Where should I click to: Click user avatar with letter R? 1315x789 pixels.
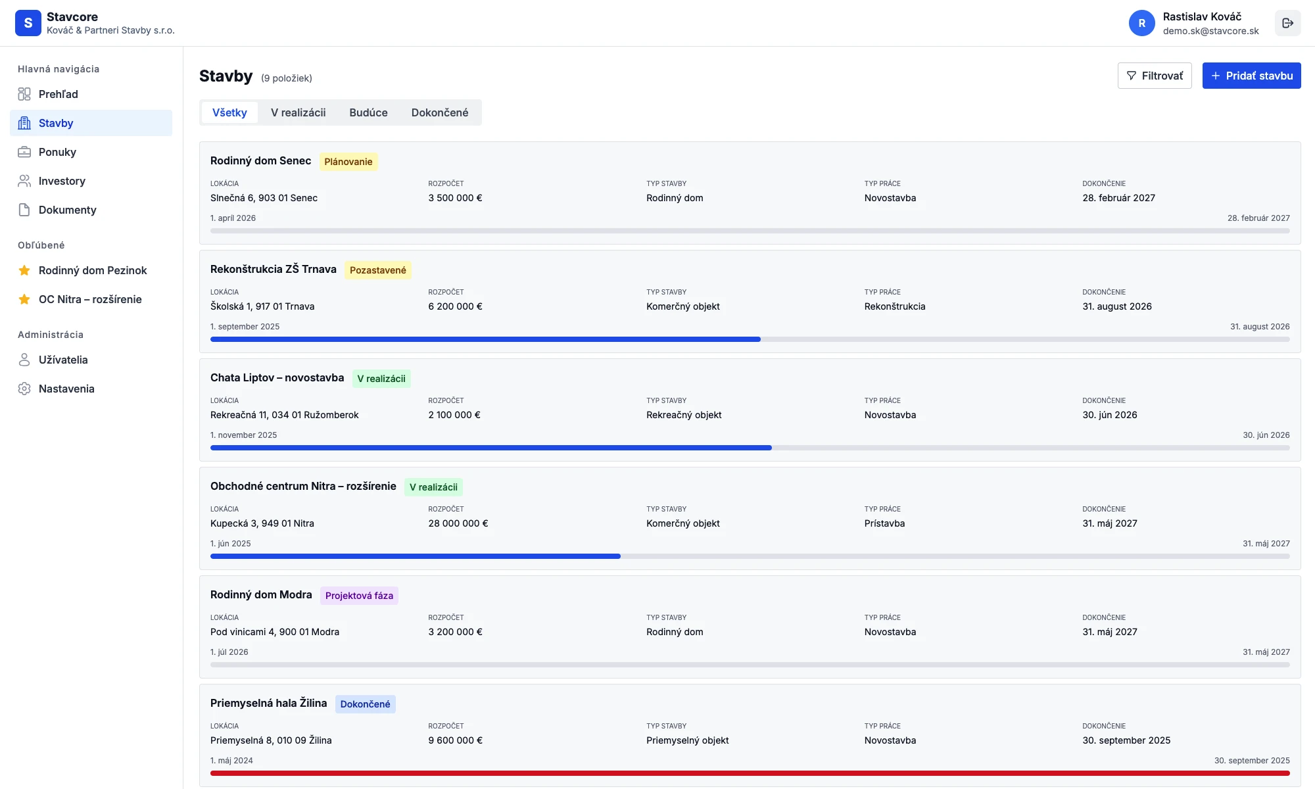1141,23
